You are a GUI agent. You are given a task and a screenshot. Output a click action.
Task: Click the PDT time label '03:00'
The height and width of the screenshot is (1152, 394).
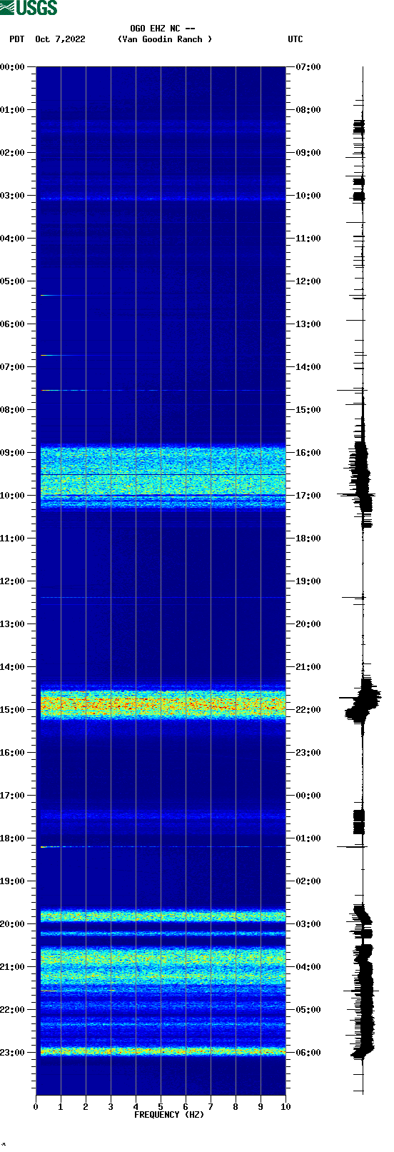pyautogui.click(x=13, y=196)
